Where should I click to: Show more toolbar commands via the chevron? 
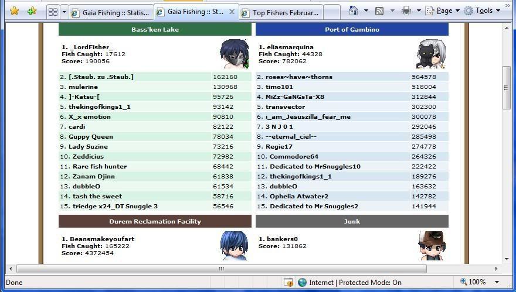[x=508, y=5]
